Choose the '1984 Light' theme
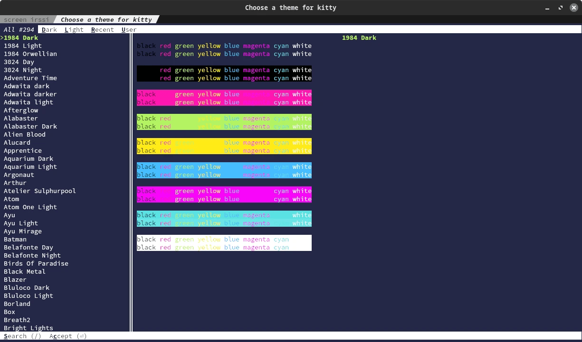 tap(23, 46)
